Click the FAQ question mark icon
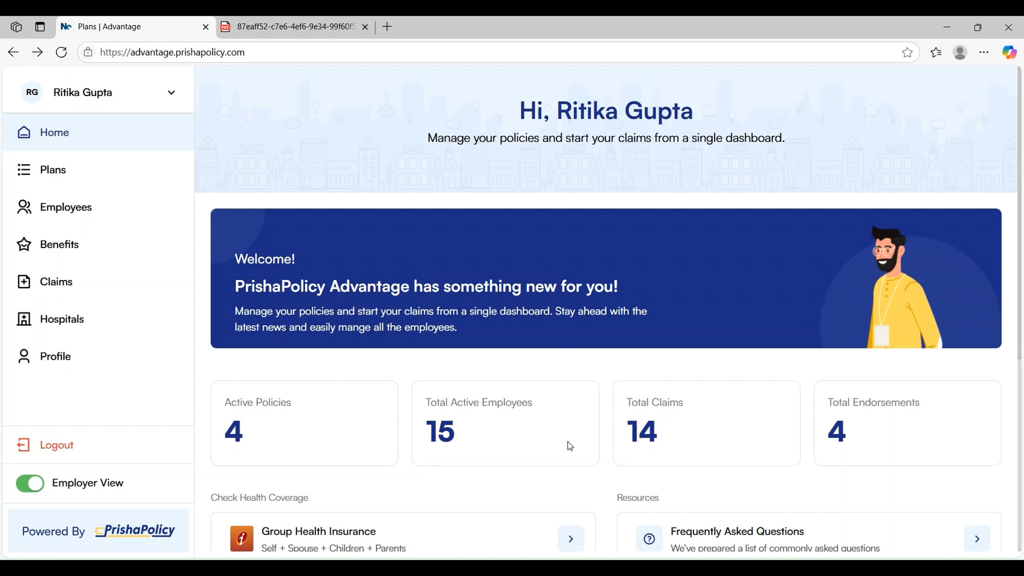This screenshot has width=1024, height=576. pos(649,539)
